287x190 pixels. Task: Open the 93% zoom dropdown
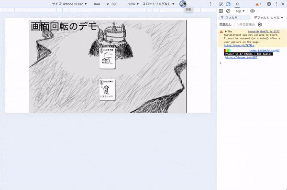point(133,4)
